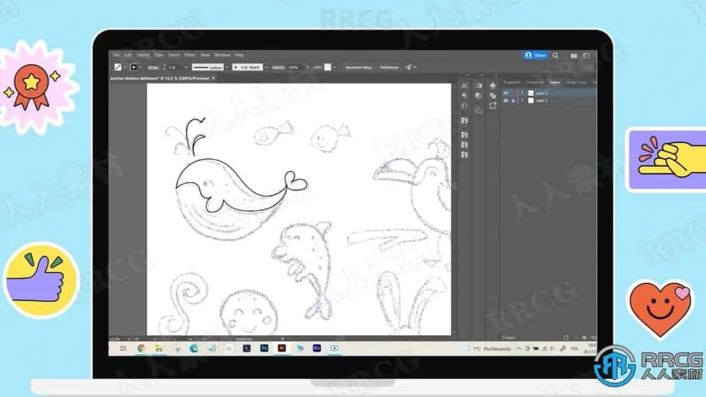
Task: Click the bottom layer thumbnail
Action: coord(531,101)
